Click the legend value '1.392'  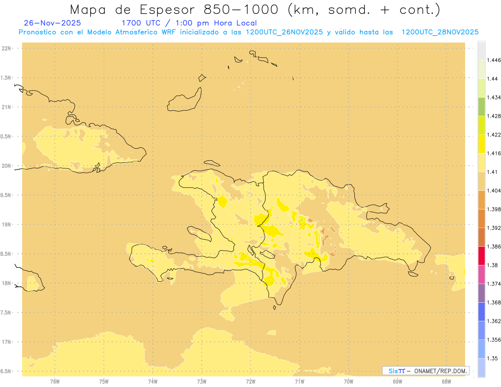point(494,228)
